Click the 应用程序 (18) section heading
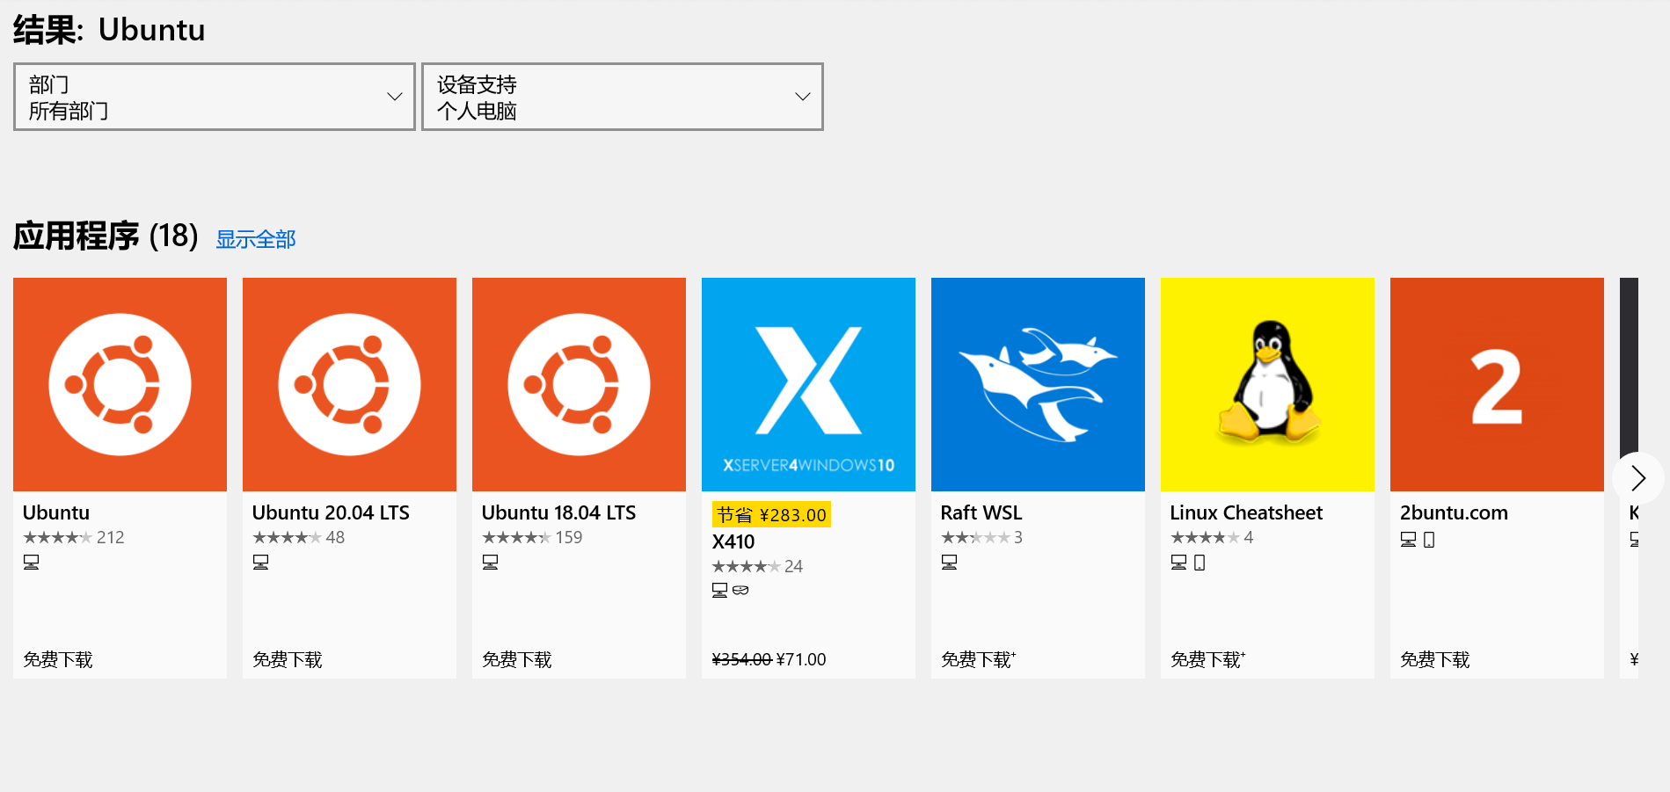 pos(106,236)
